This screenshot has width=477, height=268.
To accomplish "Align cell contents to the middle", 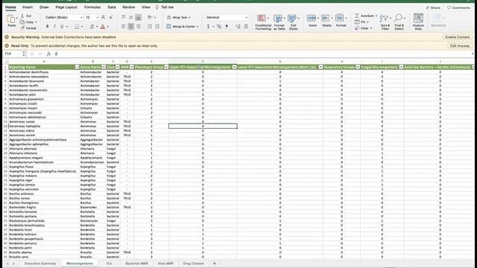I will pyautogui.click(x=131, y=18).
